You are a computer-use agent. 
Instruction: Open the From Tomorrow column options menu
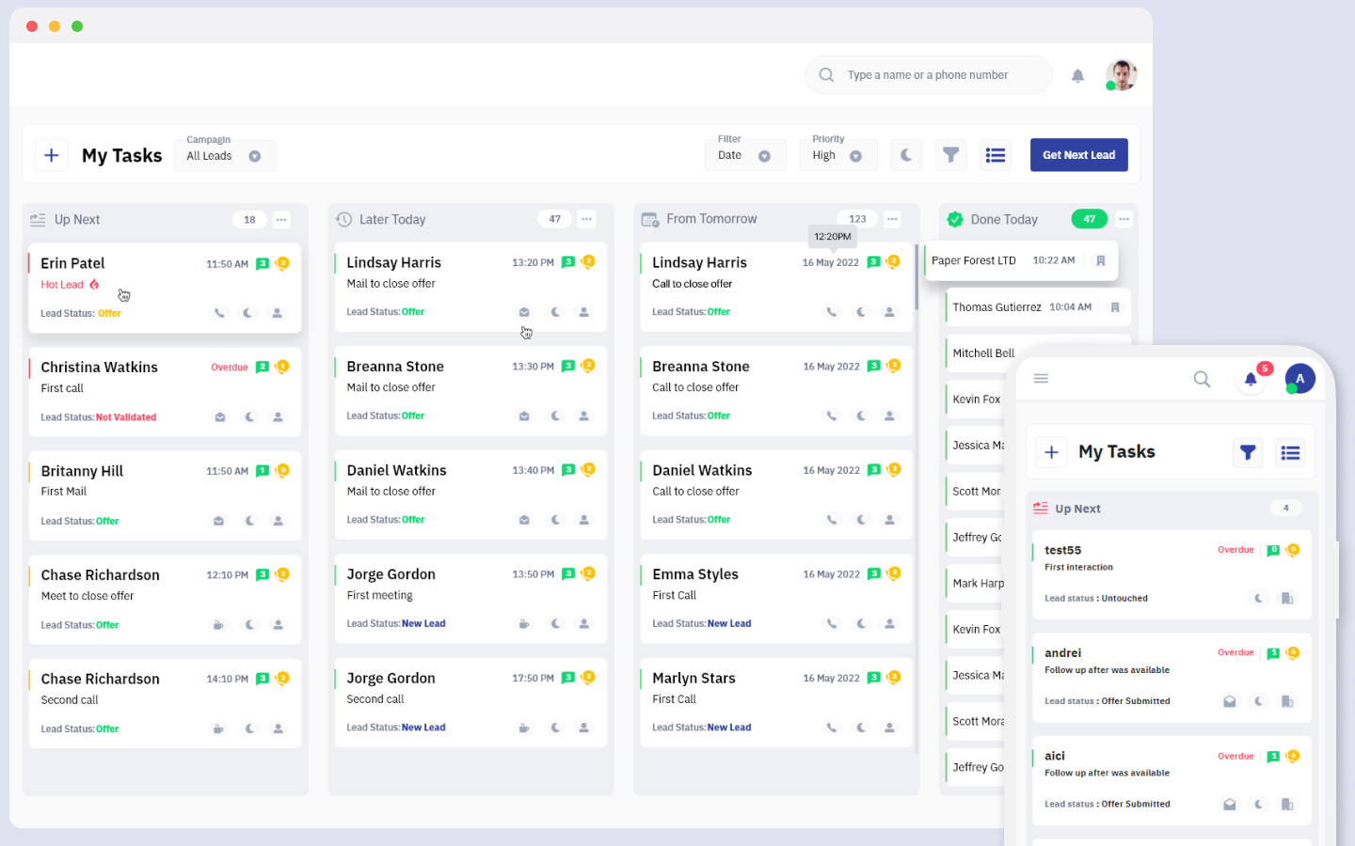pyautogui.click(x=892, y=219)
